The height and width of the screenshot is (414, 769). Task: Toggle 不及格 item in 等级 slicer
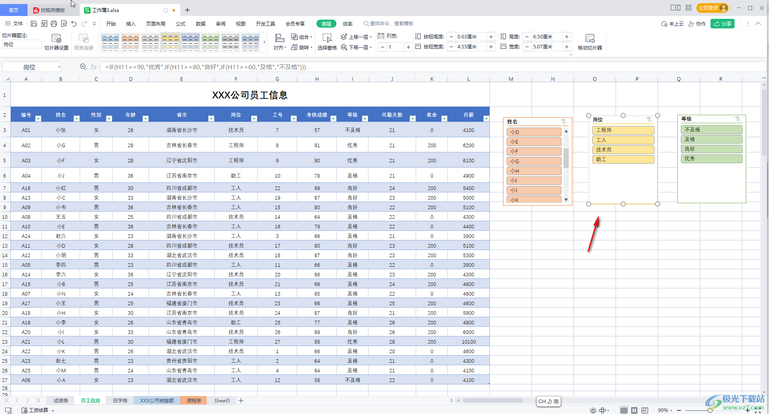pos(711,130)
